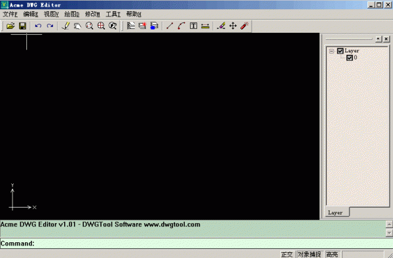Redo the last undone action
393x258 pixels.
click(x=50, y=26)
